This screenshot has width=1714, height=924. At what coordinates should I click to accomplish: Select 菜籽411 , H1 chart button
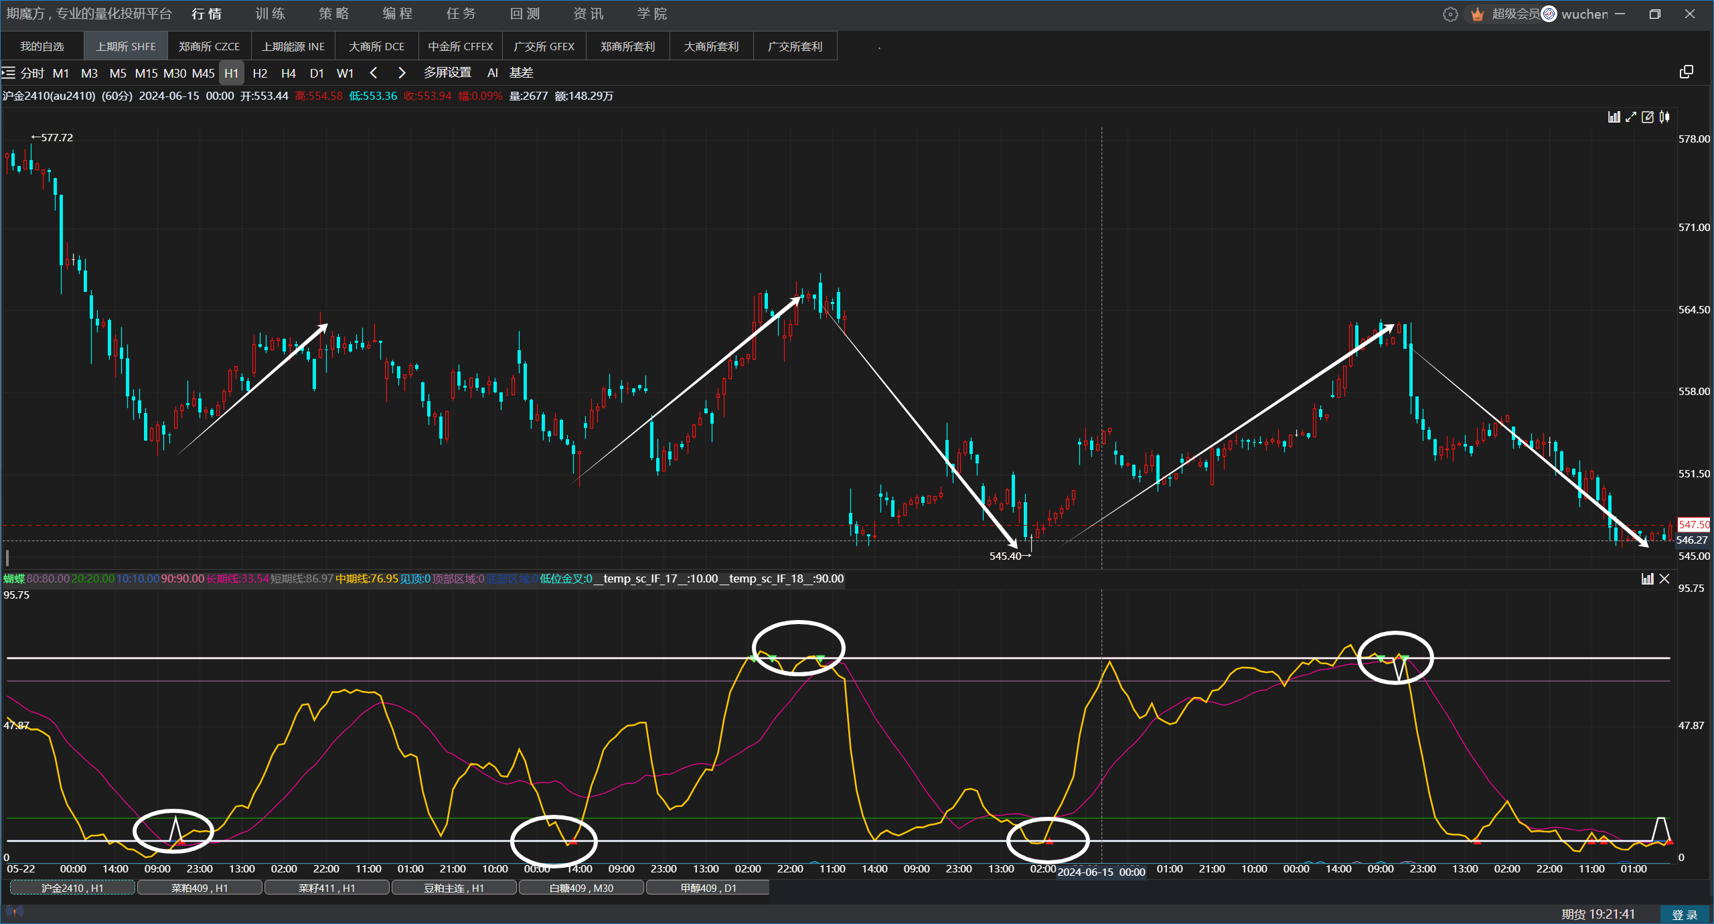(327, 888)
